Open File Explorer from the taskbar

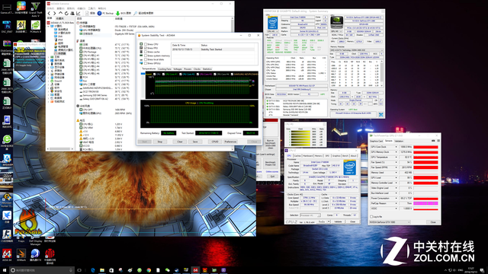[102, 270]
